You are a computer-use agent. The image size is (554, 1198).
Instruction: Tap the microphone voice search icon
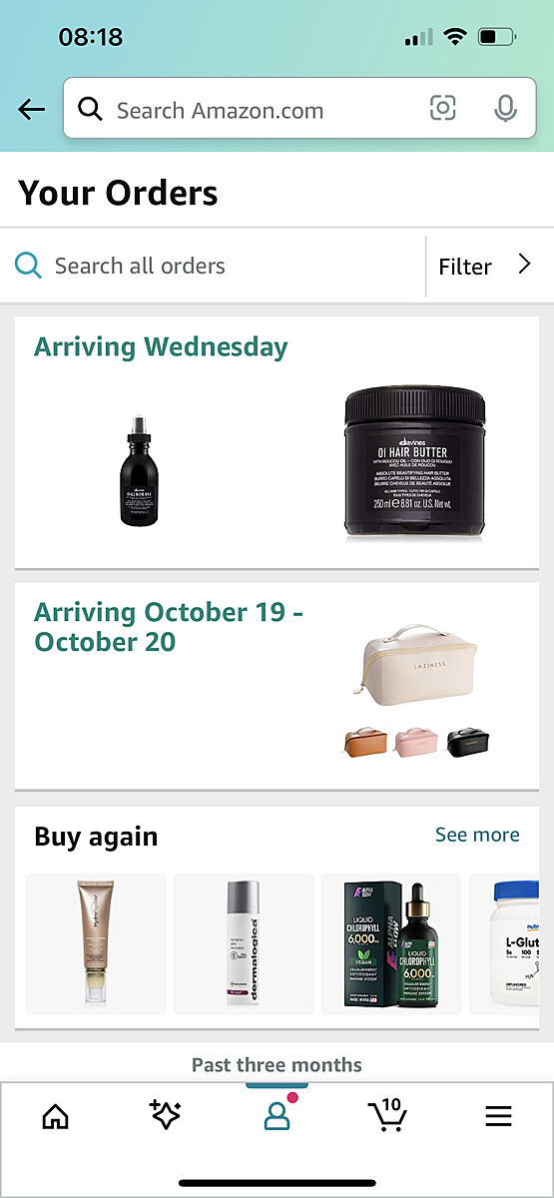pyautogui.click(x=505, y=109)
